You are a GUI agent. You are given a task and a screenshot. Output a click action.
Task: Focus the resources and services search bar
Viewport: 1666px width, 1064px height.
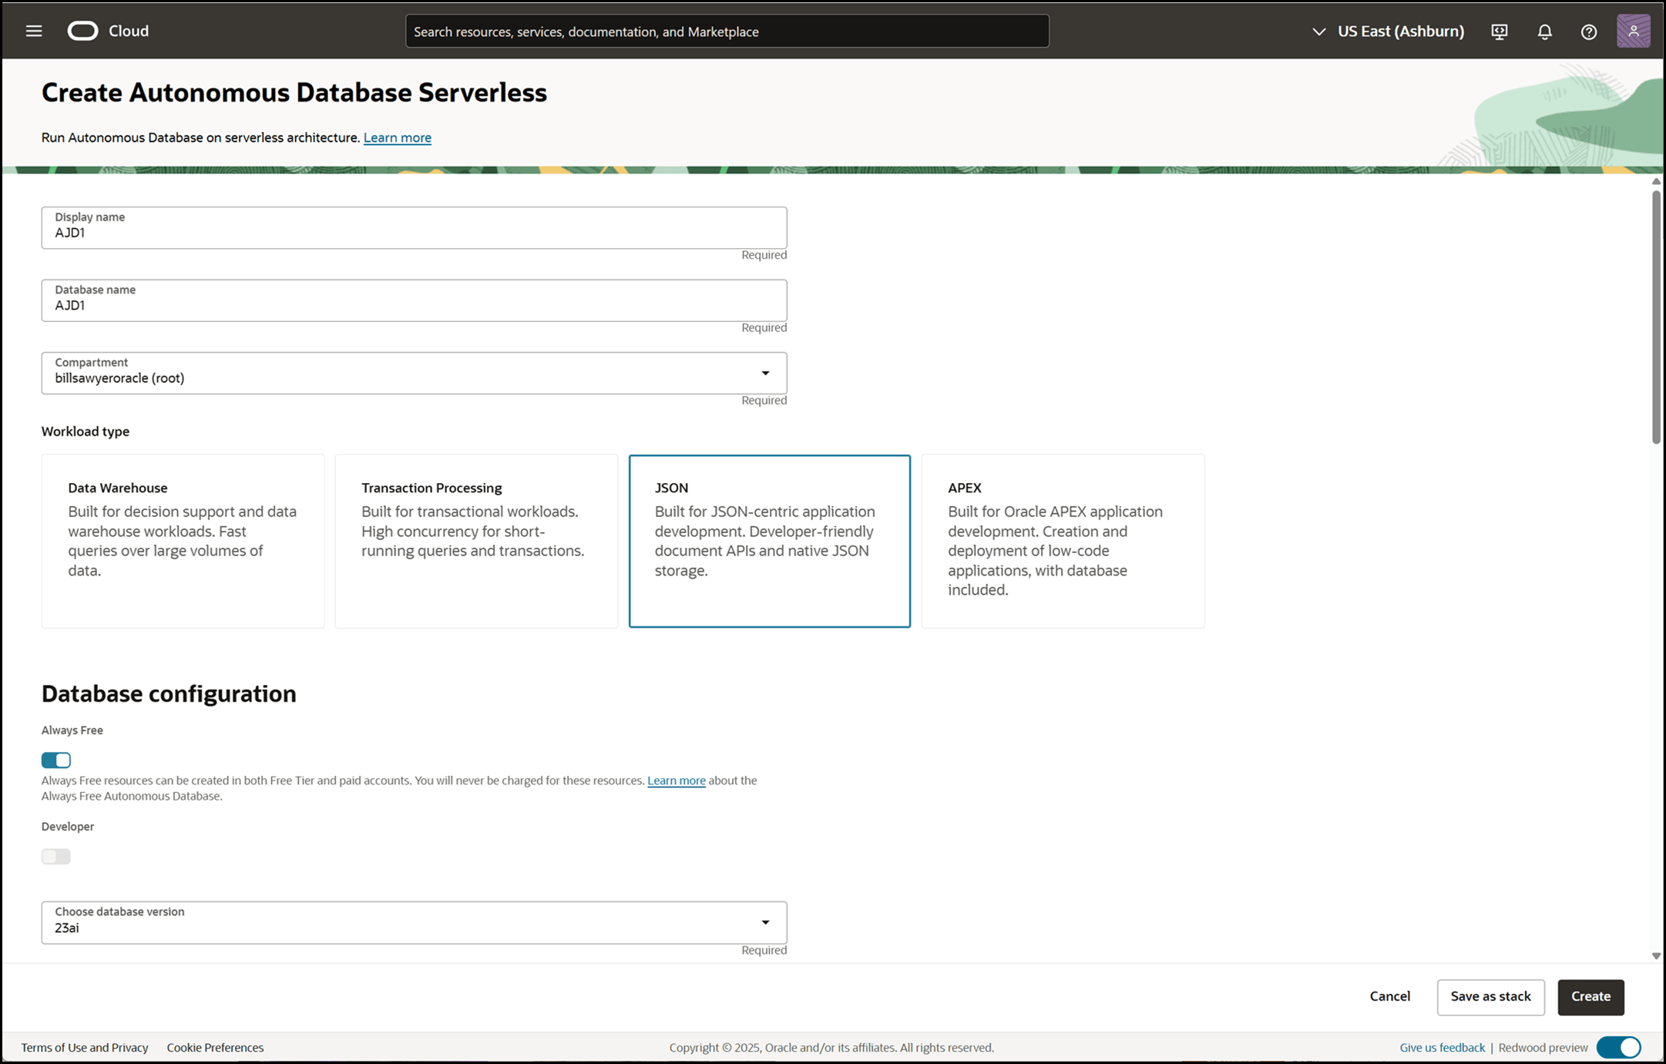(727, 32)
